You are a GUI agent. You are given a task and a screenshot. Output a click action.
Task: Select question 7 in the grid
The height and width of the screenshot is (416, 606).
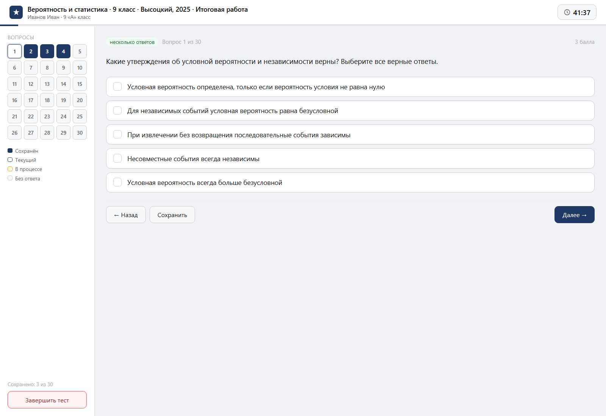[31, 68]
